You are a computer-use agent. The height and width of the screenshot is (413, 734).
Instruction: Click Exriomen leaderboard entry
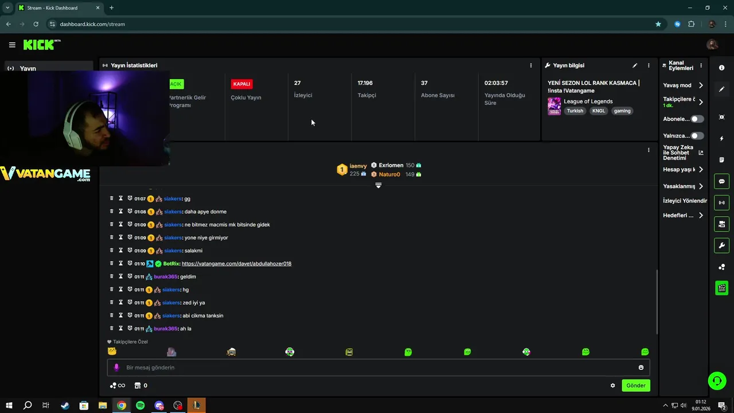coord(391,165)
